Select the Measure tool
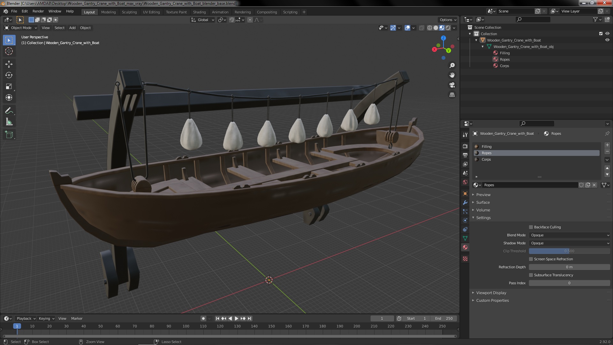613x345 pixels. (x=9, y=122)
